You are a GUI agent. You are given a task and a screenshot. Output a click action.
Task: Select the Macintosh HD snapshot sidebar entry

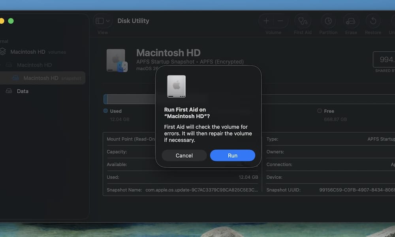point(43,78)
